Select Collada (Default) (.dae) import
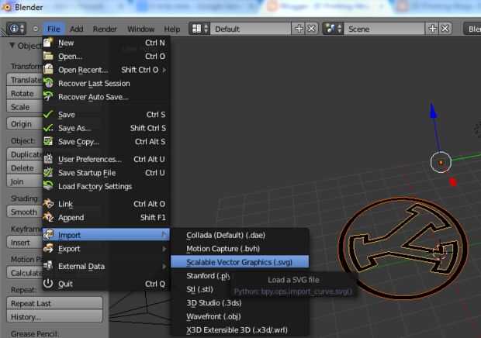Viewport: 481px width, 338px height. tap(240, 235)
